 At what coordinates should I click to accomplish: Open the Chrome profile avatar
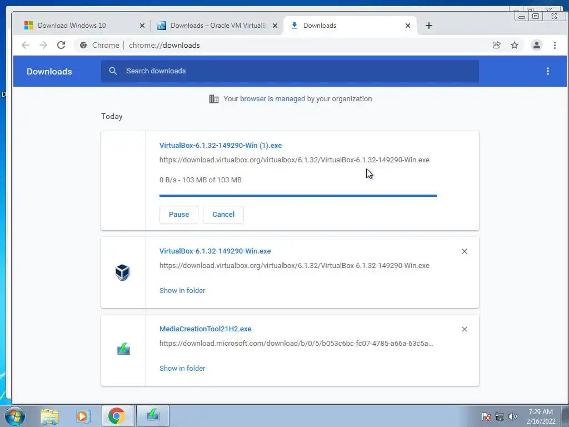[x=537, y=45]
